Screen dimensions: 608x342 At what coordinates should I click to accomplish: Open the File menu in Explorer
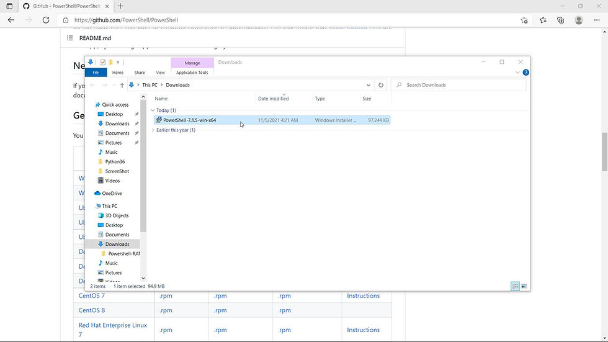(x=96, y=73)
